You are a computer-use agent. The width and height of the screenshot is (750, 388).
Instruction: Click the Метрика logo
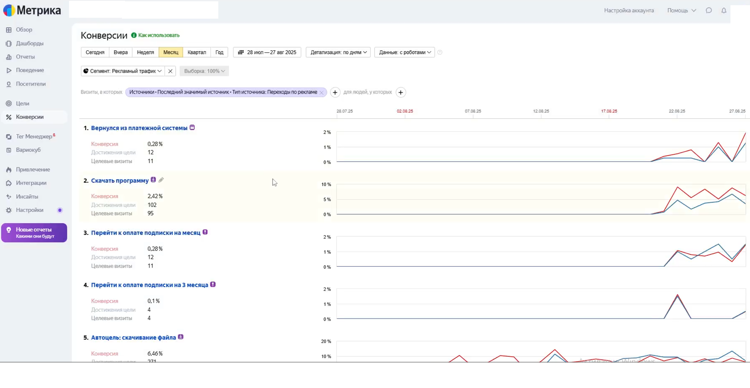32,10
